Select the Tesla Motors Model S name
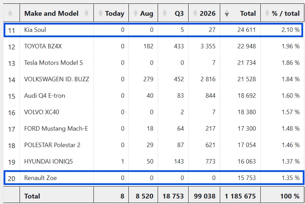Image resolution: width=305 pixels, height=204 pixels. click(x=54, y=63)
